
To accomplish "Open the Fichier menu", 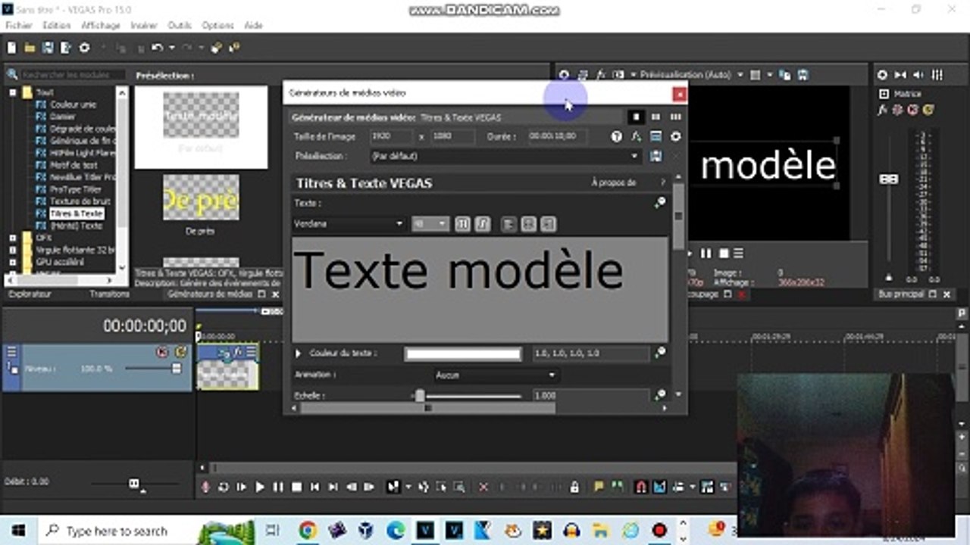I will coord(19,25).
